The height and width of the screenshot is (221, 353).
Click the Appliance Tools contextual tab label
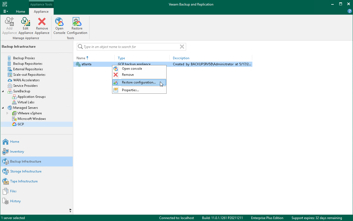tap(41, 4)
